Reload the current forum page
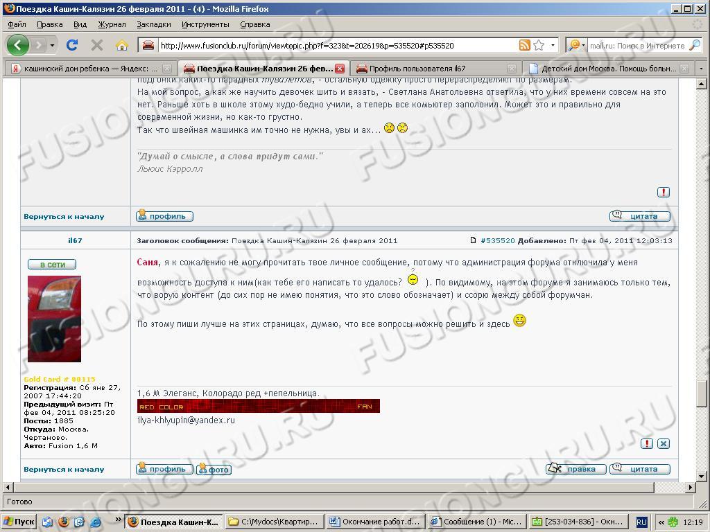 (x=72, y=45)
